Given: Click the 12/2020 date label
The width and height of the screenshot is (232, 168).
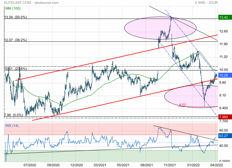Looking at the screenshot, I should pos(77,165).
